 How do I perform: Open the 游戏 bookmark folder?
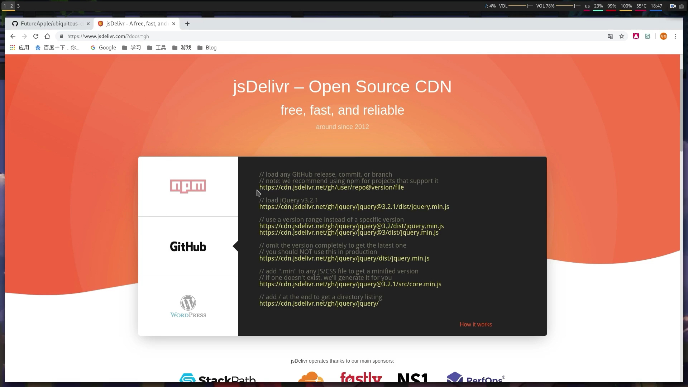[x=182, y=48]
